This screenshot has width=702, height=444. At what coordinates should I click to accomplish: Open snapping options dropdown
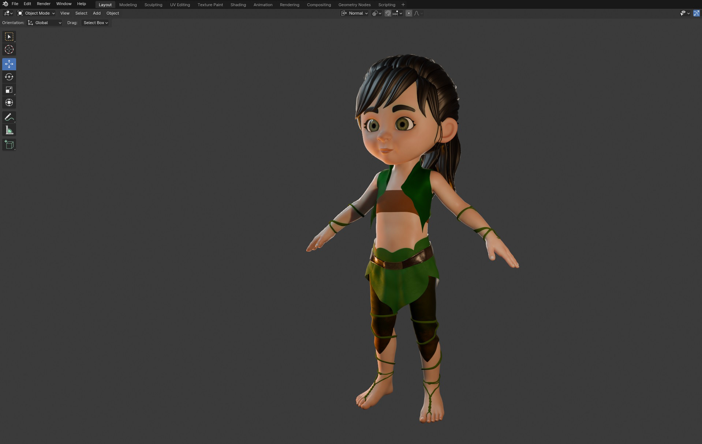click(x=397, y=13)
